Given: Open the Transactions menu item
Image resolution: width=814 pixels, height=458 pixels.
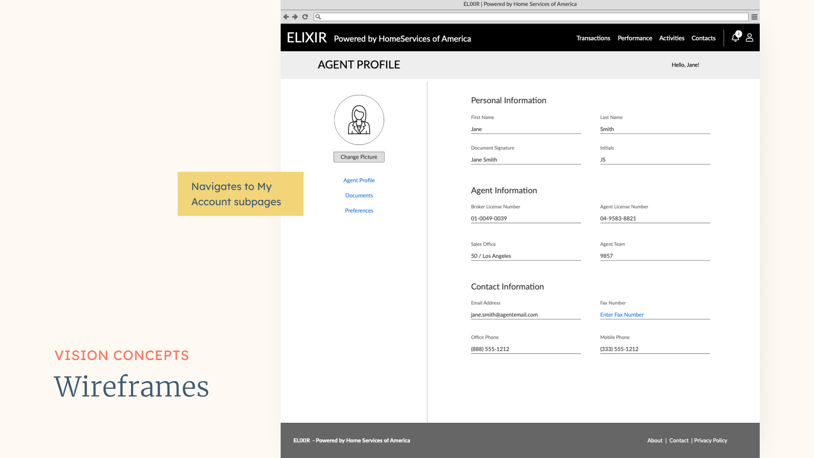Looking at the screenshot, I should 593,38.
